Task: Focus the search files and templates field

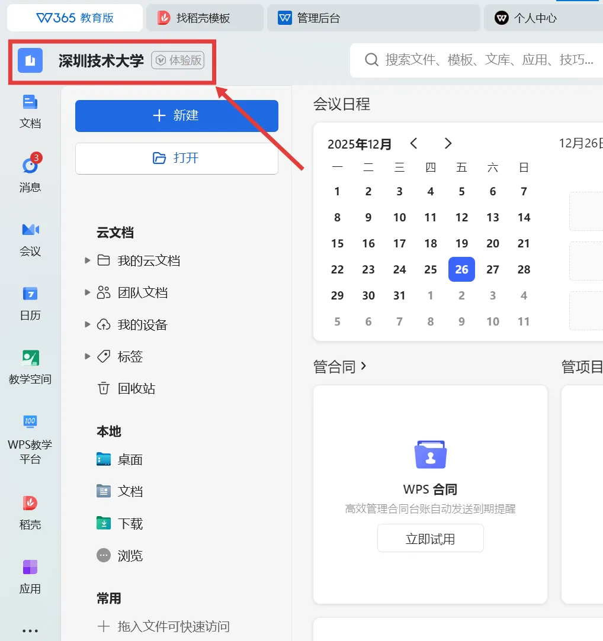Action: [477, 60]
